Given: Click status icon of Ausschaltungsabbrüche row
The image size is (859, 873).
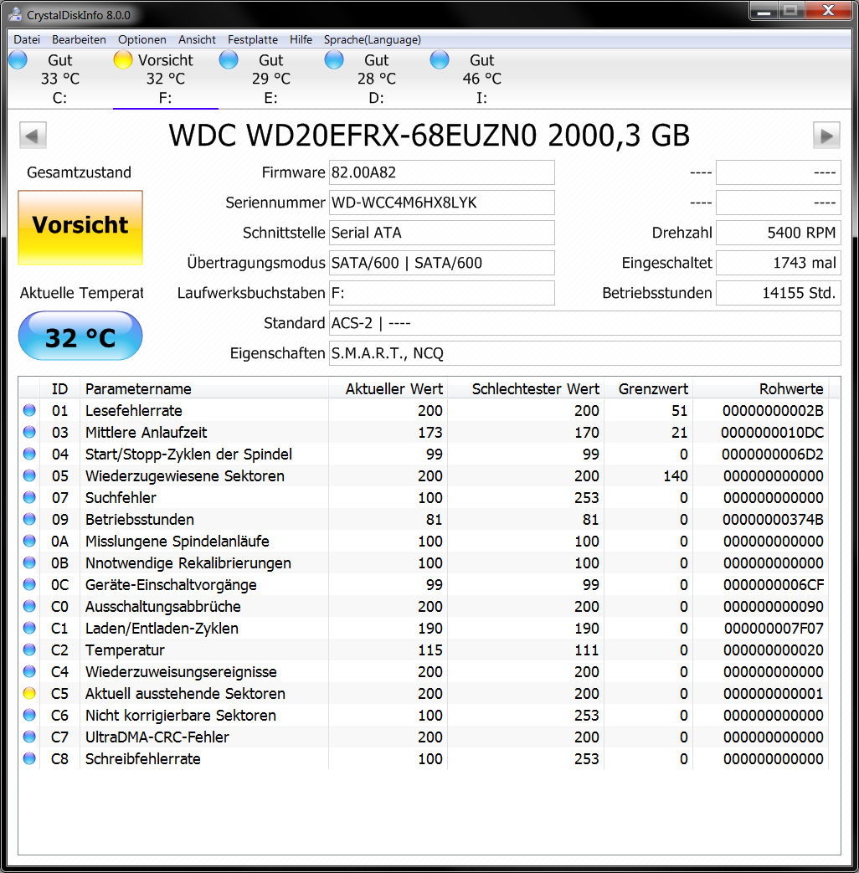Looking at the screenshot, I should coord(29,606).
